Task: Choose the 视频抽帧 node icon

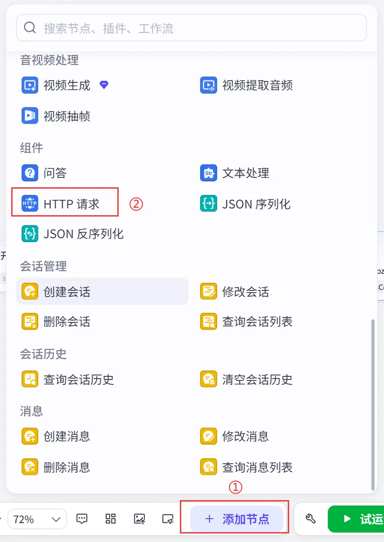Action: click(30, 116)
